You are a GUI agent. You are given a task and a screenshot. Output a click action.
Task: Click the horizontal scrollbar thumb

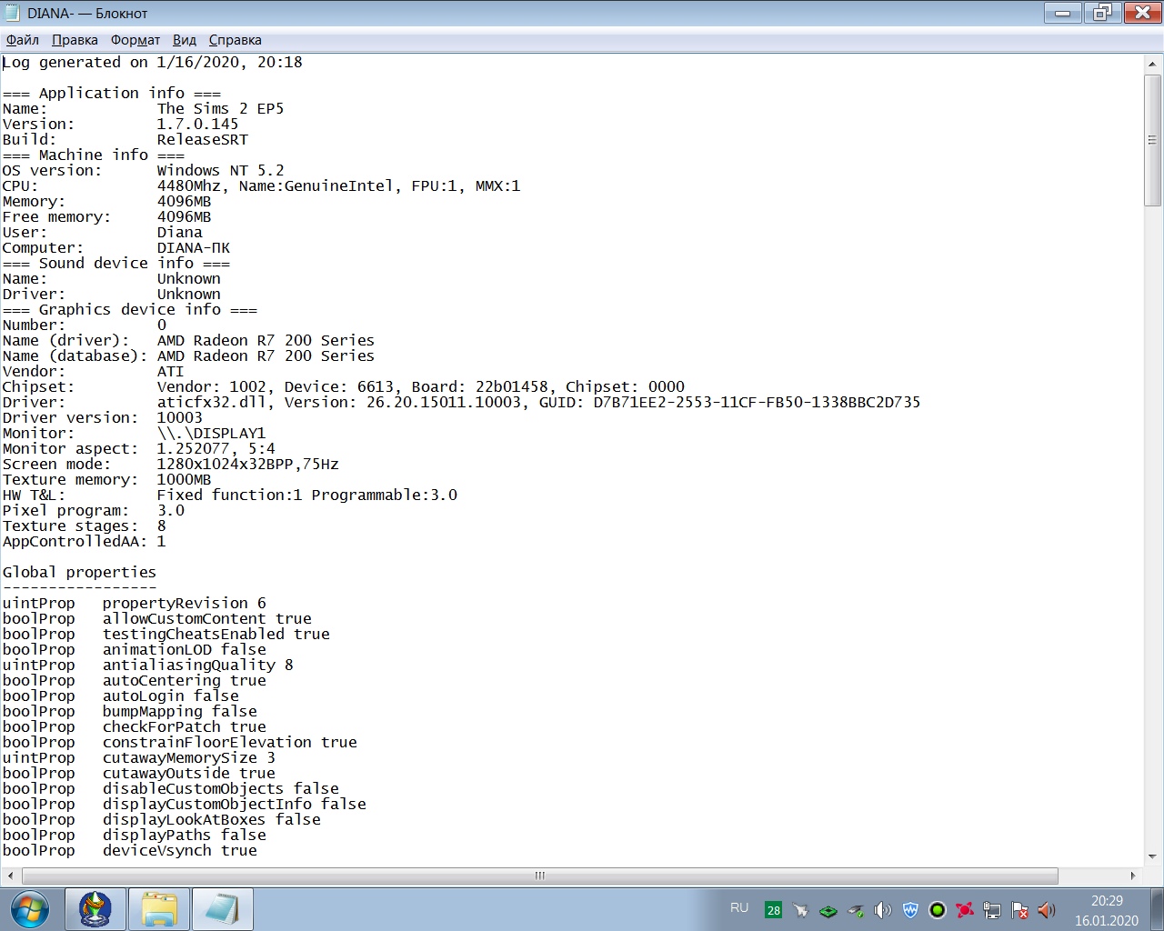click(x=539, y=876)
